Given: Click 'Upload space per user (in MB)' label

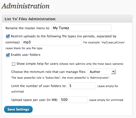Looking at the screenshot, I should [x=35, y=100].
